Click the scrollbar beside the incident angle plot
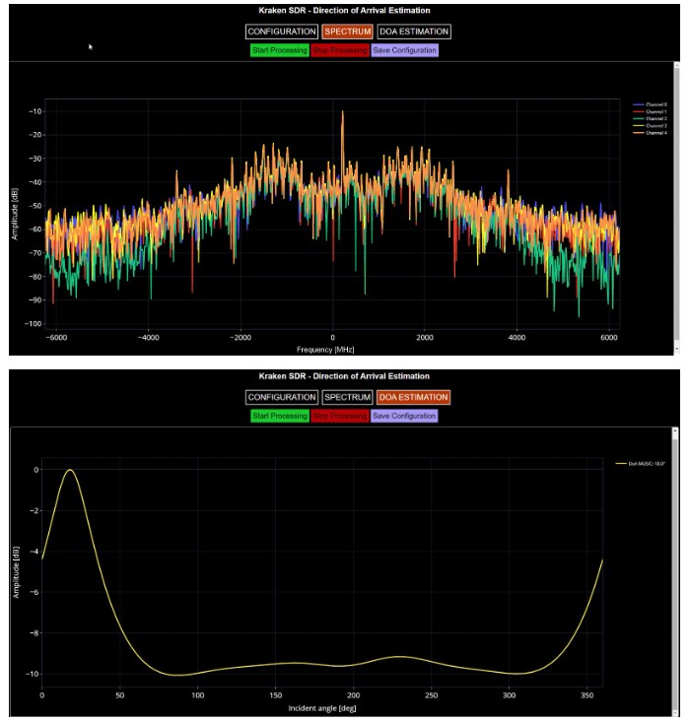This screenshot has height=722, width=690. coord(675,571)
